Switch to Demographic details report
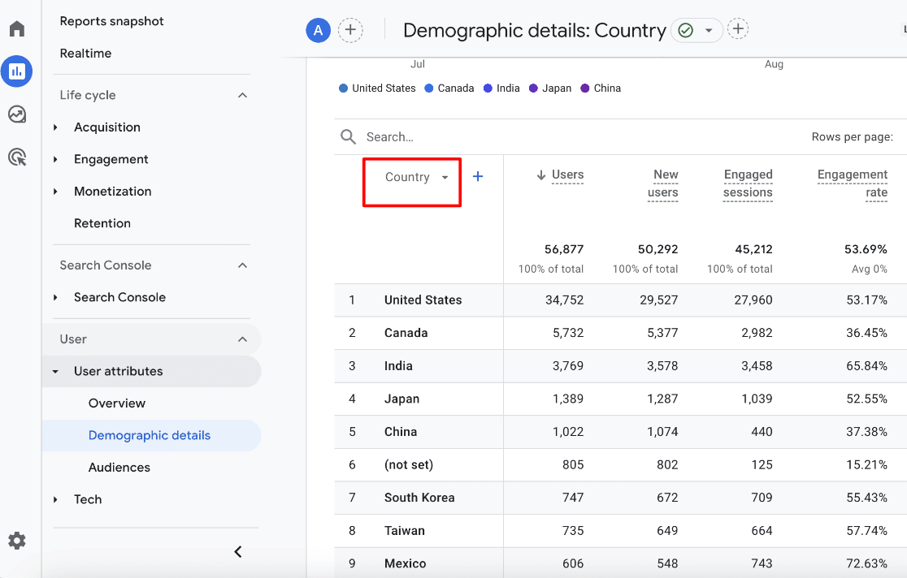Image resolution: width=907 pixels, height=578 pixels. click(151, 435)
